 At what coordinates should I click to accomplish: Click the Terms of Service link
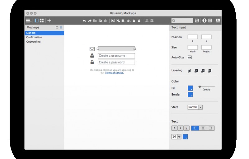coord(114,73)
